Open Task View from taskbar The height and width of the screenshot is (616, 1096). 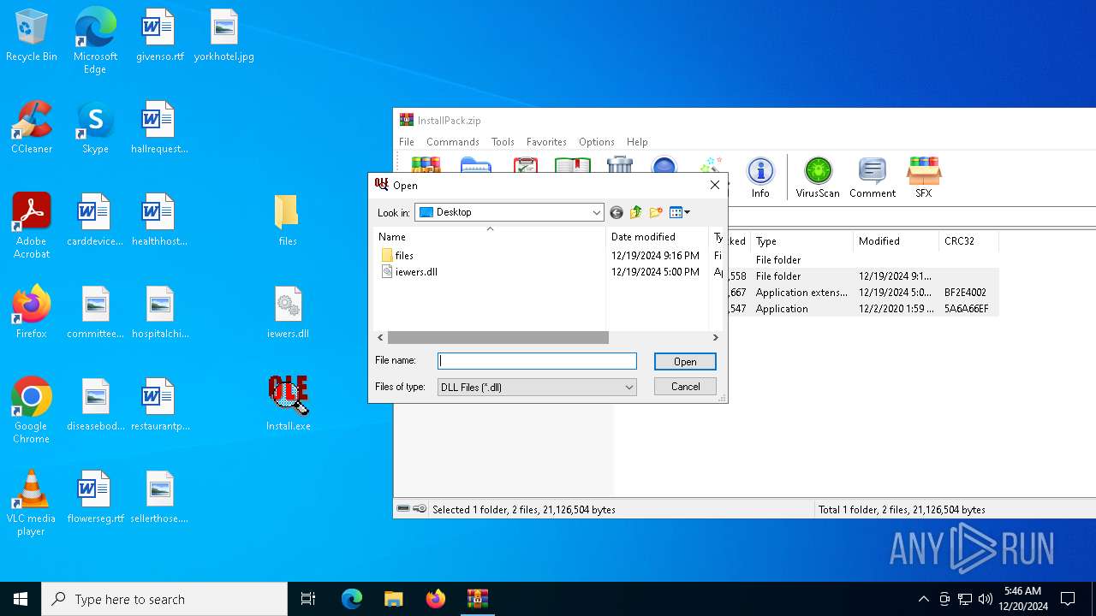point(308,599)
